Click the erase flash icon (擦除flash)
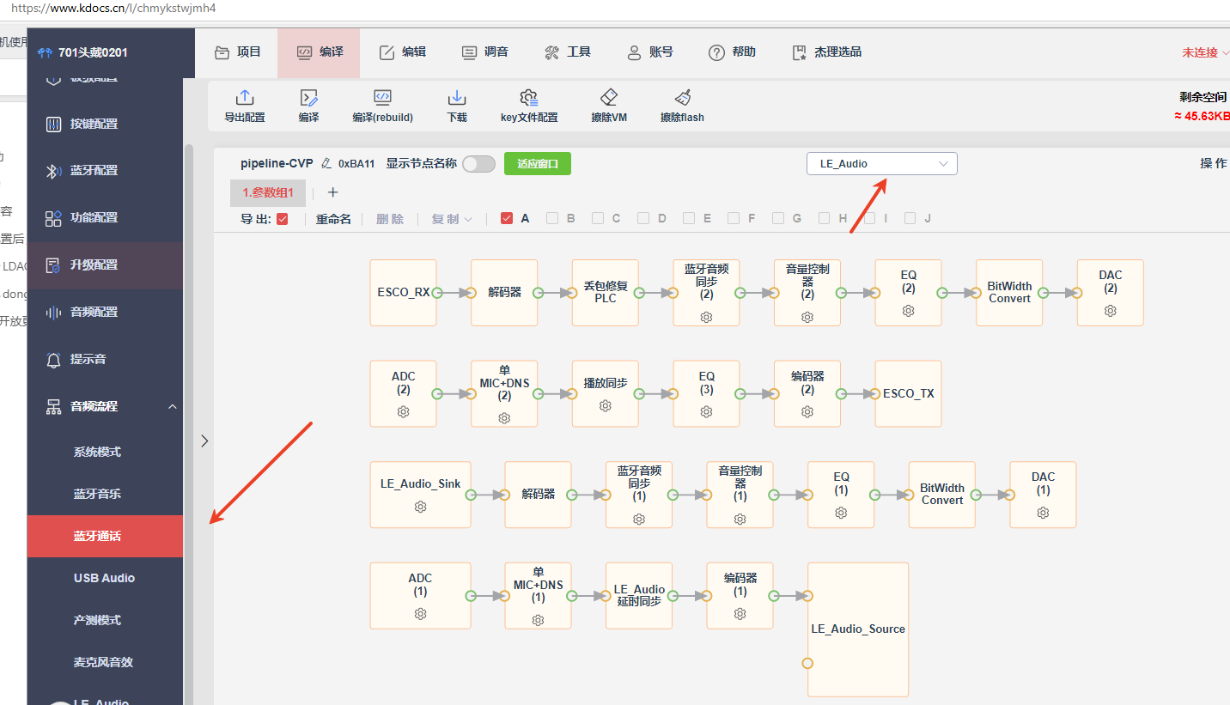This screenshot has height=705, width=1230. (683, 97)
